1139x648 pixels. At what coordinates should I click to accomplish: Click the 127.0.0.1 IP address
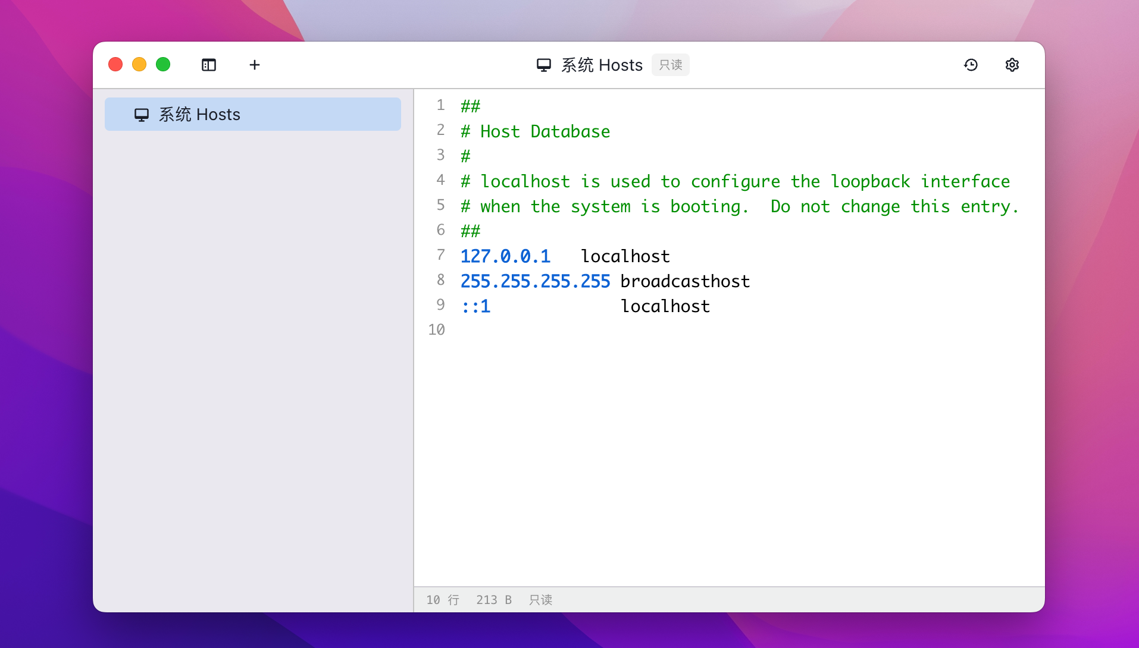point(505,256)
